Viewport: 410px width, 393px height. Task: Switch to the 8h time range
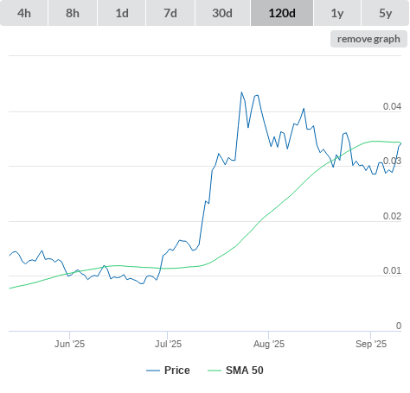tap(73, 13)
